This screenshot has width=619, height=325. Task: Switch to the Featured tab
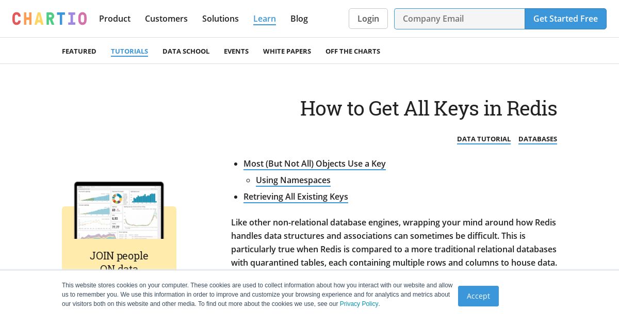79,51
